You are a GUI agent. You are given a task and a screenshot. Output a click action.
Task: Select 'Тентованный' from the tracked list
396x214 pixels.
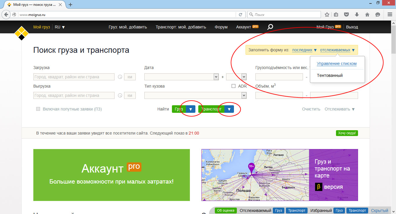[330, 75]
